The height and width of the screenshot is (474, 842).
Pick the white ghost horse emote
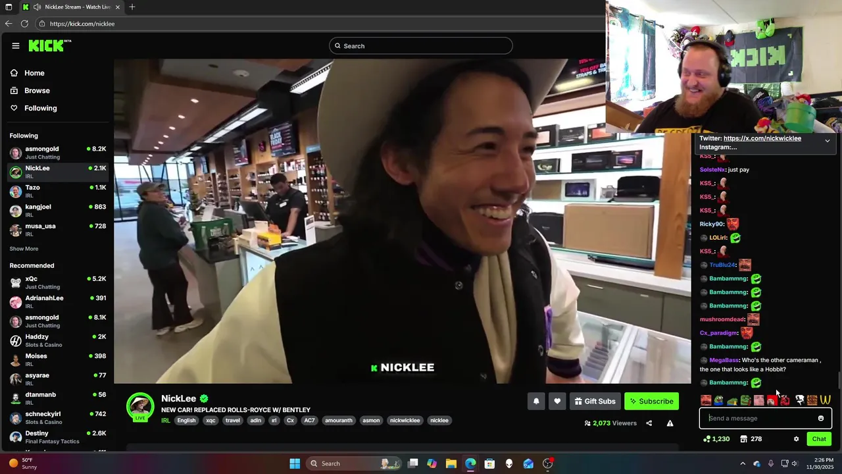(x=799, y=400)
